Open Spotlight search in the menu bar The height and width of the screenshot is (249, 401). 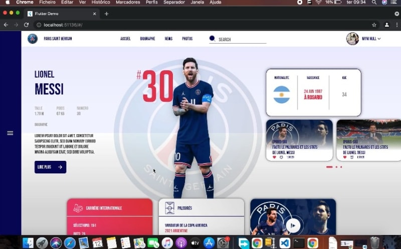coord(374,3)
